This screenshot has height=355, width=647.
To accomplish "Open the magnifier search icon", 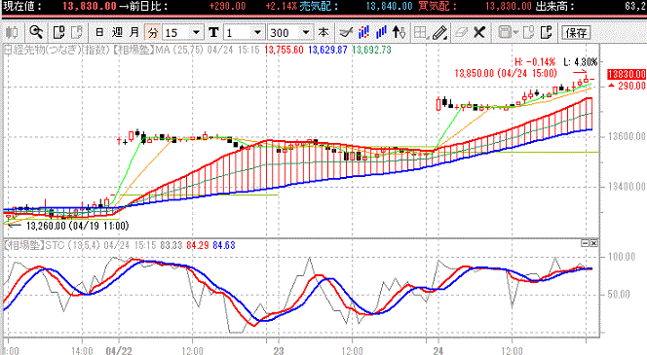I will coord(36,32).
